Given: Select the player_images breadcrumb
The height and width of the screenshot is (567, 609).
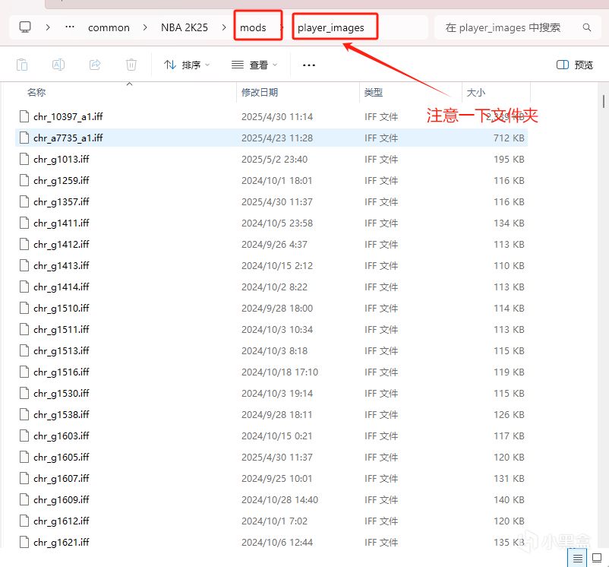Looking at the screenshot, I should [331, 27].
